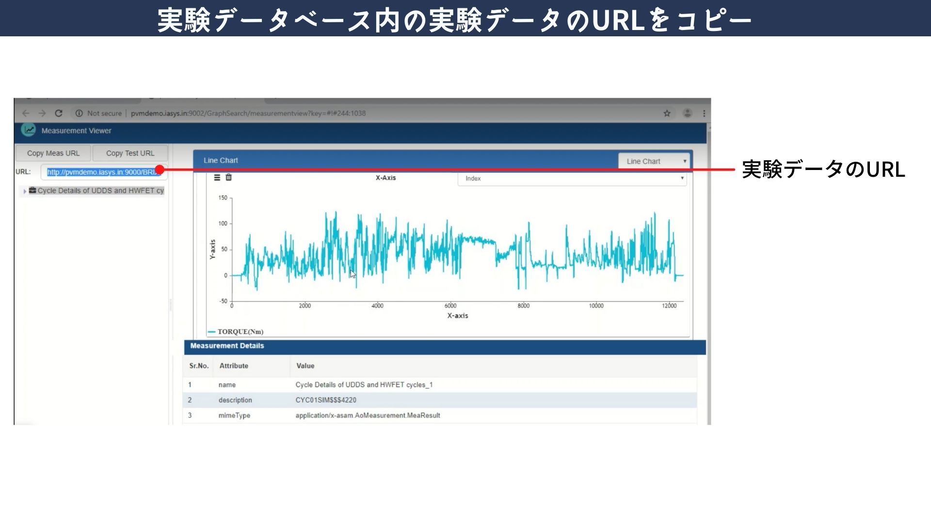Open the browser three-dot menu

(704, 113)
